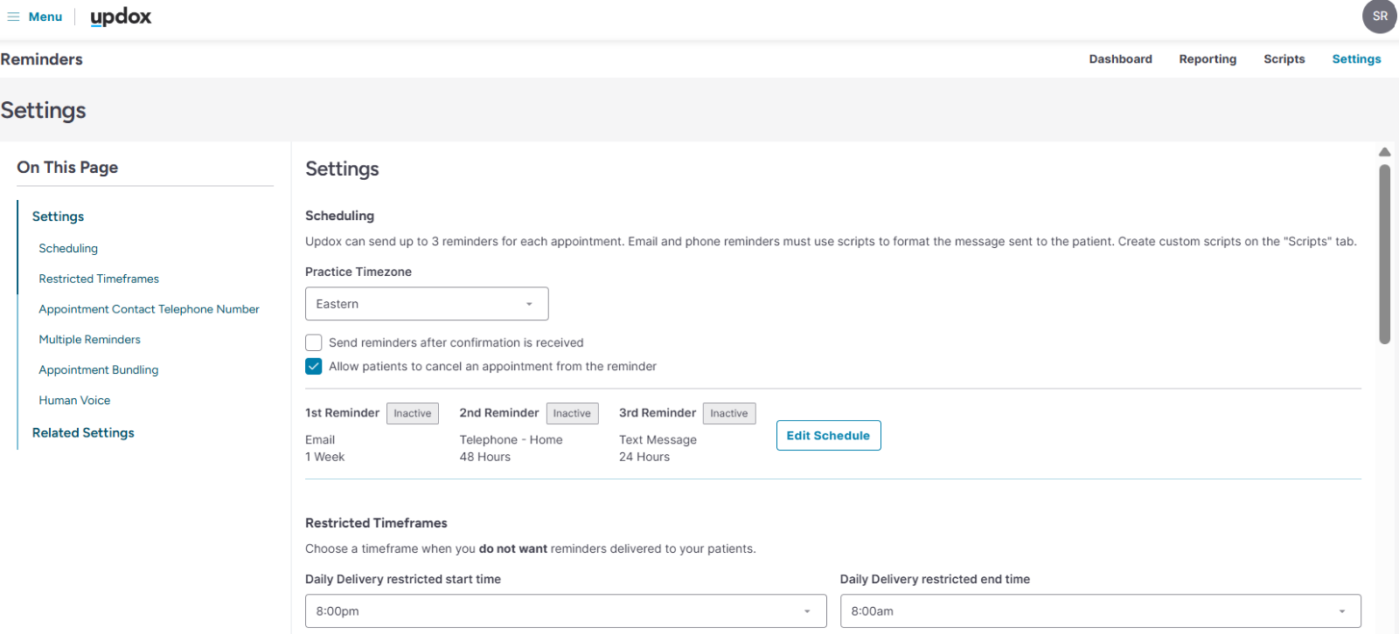1399x634 pixels.
Task: Switch to the Scripts tab
Action: pos(1284,59)
